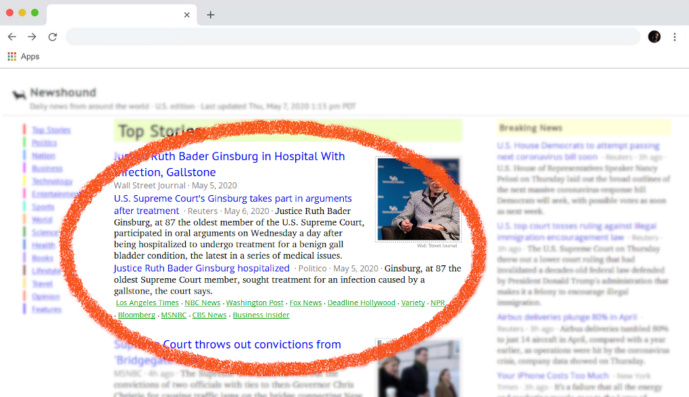Click the browser back arrow
The image size is (689, 397).
click(11, 36)
